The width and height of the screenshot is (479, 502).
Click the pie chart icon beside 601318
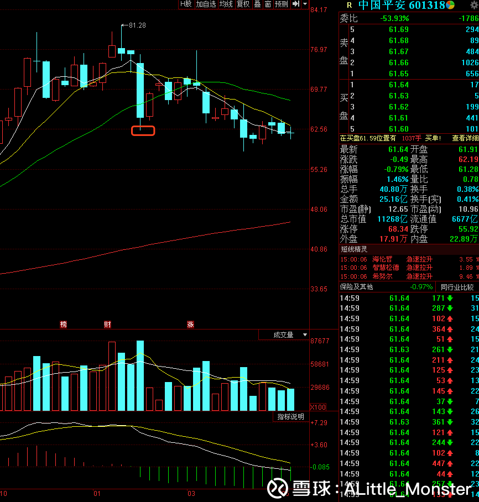click(450, 5)
